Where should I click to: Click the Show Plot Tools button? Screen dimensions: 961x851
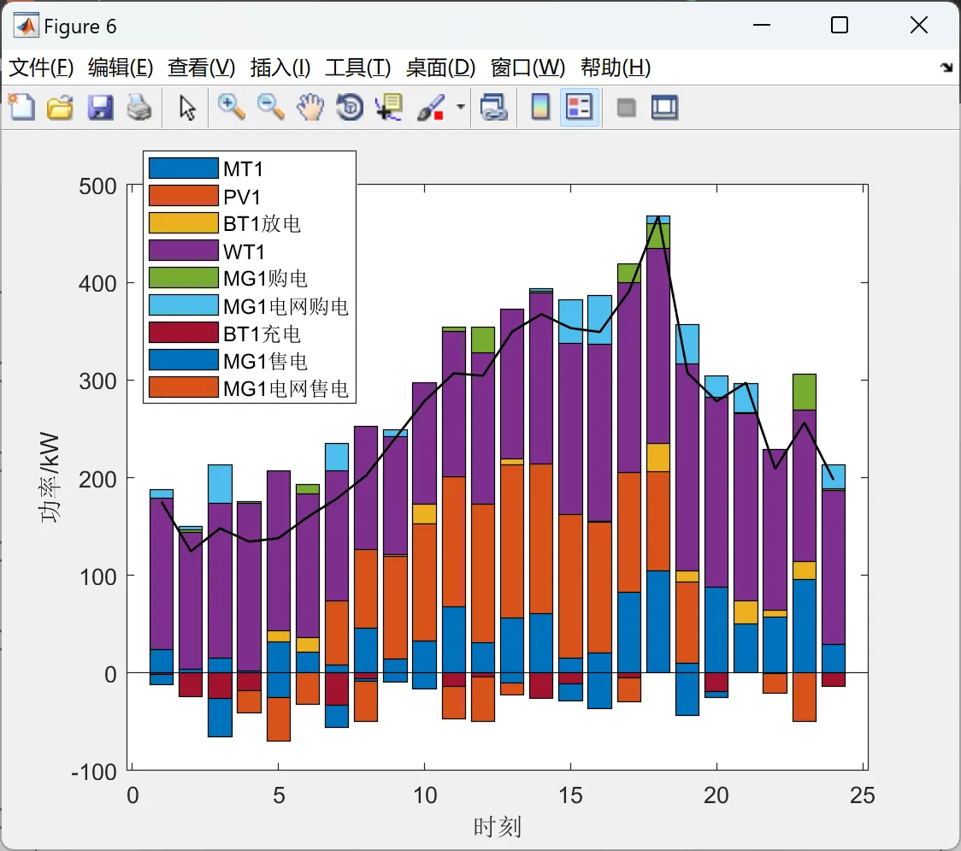pyautogui.click(x=664, y=107)
